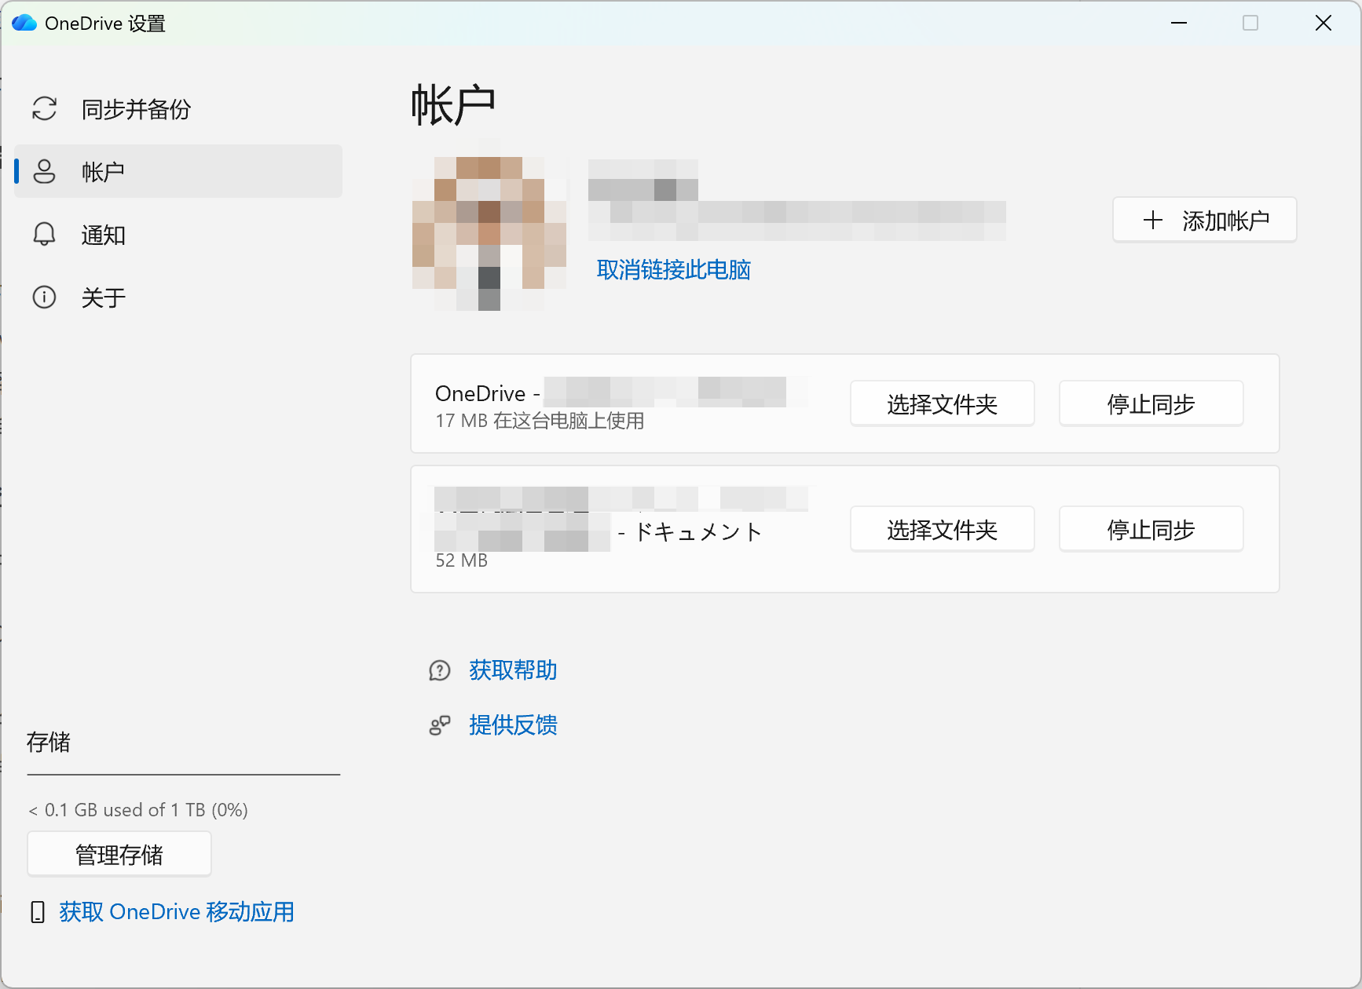Viewport: 1362px width, 989px height.
Task: Click the account profile picture
Action: pos(489,234)
